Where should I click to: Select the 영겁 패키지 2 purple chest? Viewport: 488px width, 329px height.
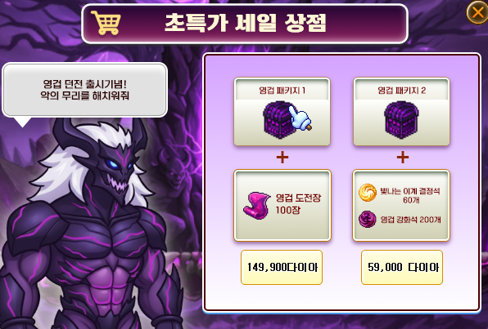[x=401, y=120]
